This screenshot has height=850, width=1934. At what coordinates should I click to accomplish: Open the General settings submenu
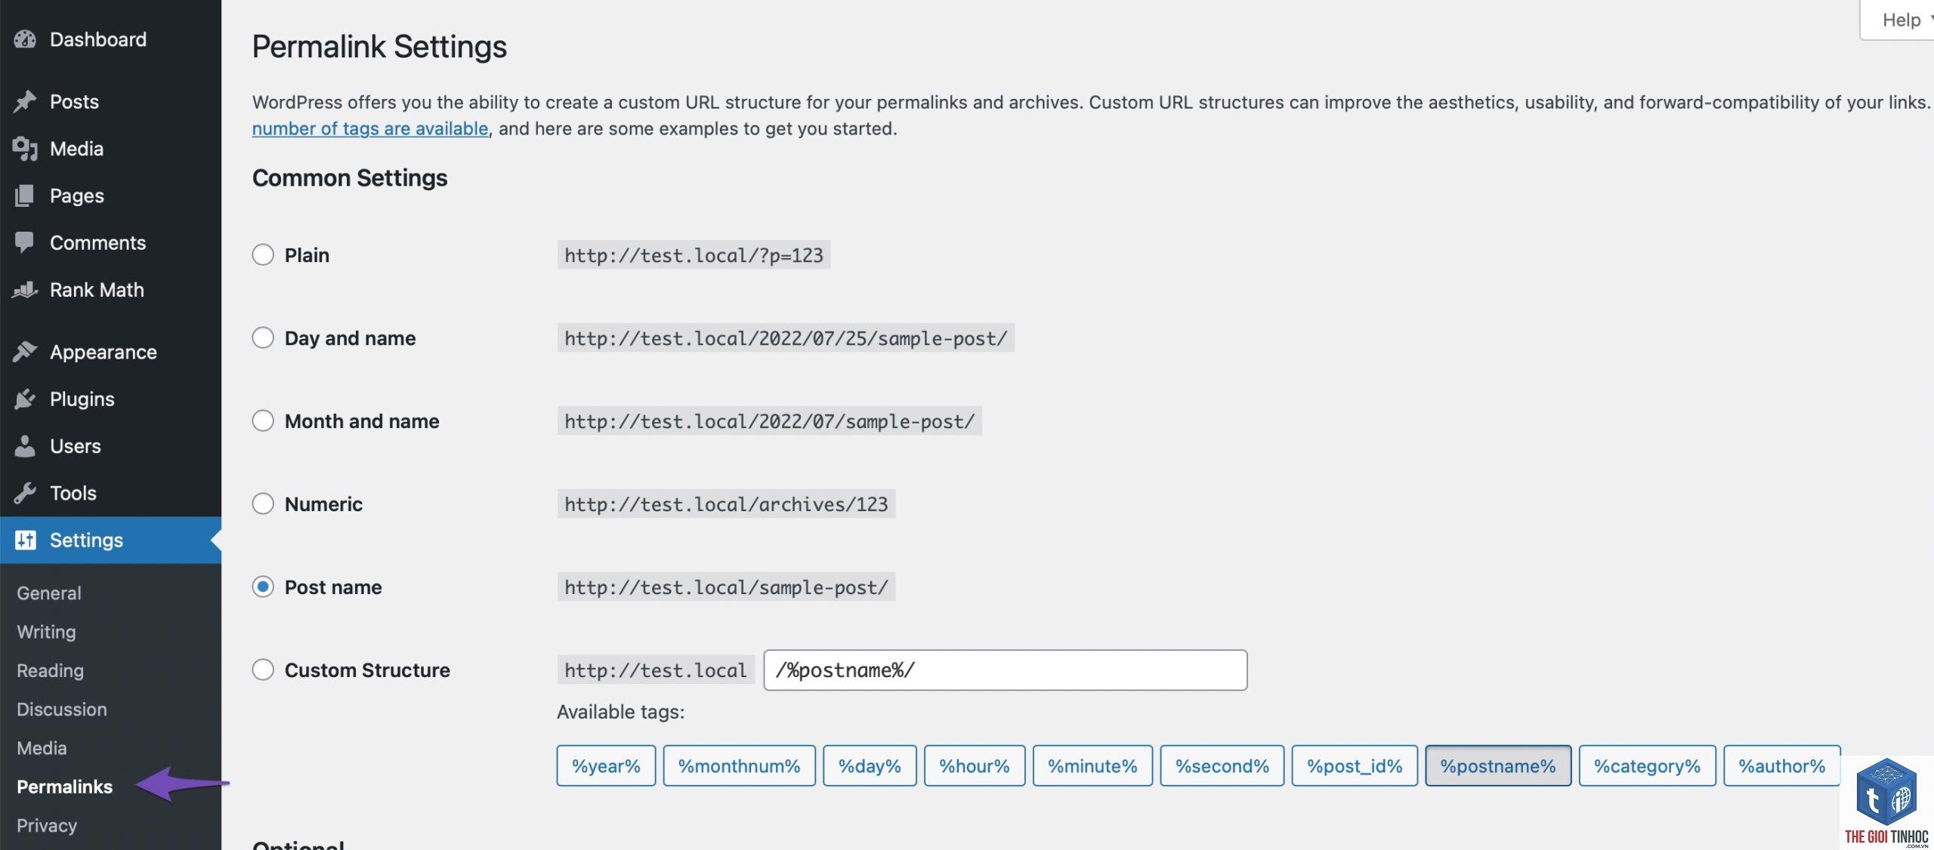[x=49, y=593]
